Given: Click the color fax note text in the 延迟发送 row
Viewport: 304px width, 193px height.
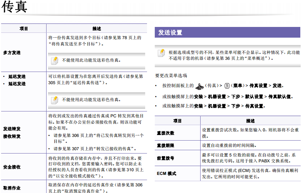Looking at the screenshot, I should (x=91, y=100).
